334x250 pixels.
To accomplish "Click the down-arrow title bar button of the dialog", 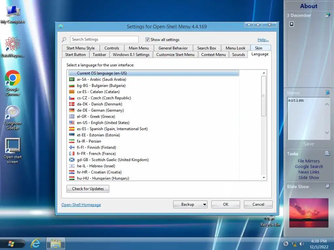I will tap(249, 25).
